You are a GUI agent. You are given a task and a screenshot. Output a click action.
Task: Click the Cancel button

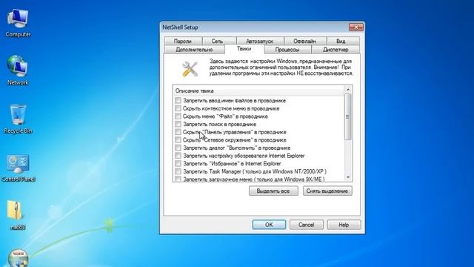click(306, 225)
